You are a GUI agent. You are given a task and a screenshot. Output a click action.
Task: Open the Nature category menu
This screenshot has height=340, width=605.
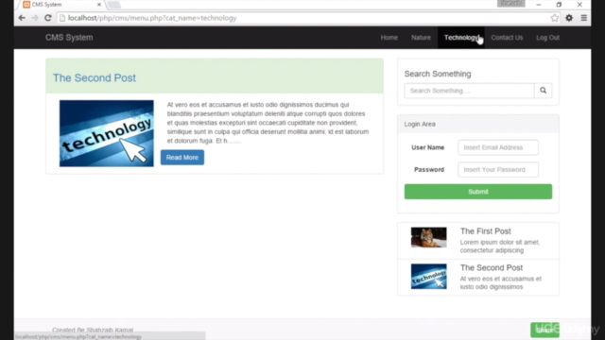pos(421,38)
